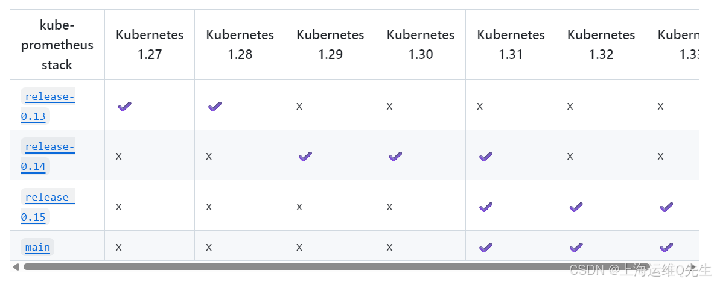Click checkmark for release-0.14 under Kubernetes 1.29
This screenshot has height=282, width=714.
pyautogui.click(x=305, y=157)
